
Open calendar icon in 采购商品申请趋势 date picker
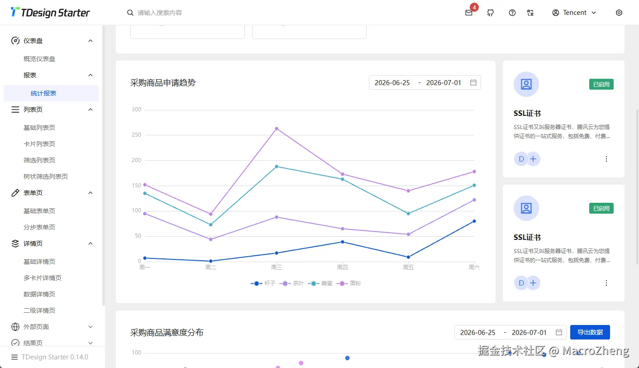coord(473,82)
